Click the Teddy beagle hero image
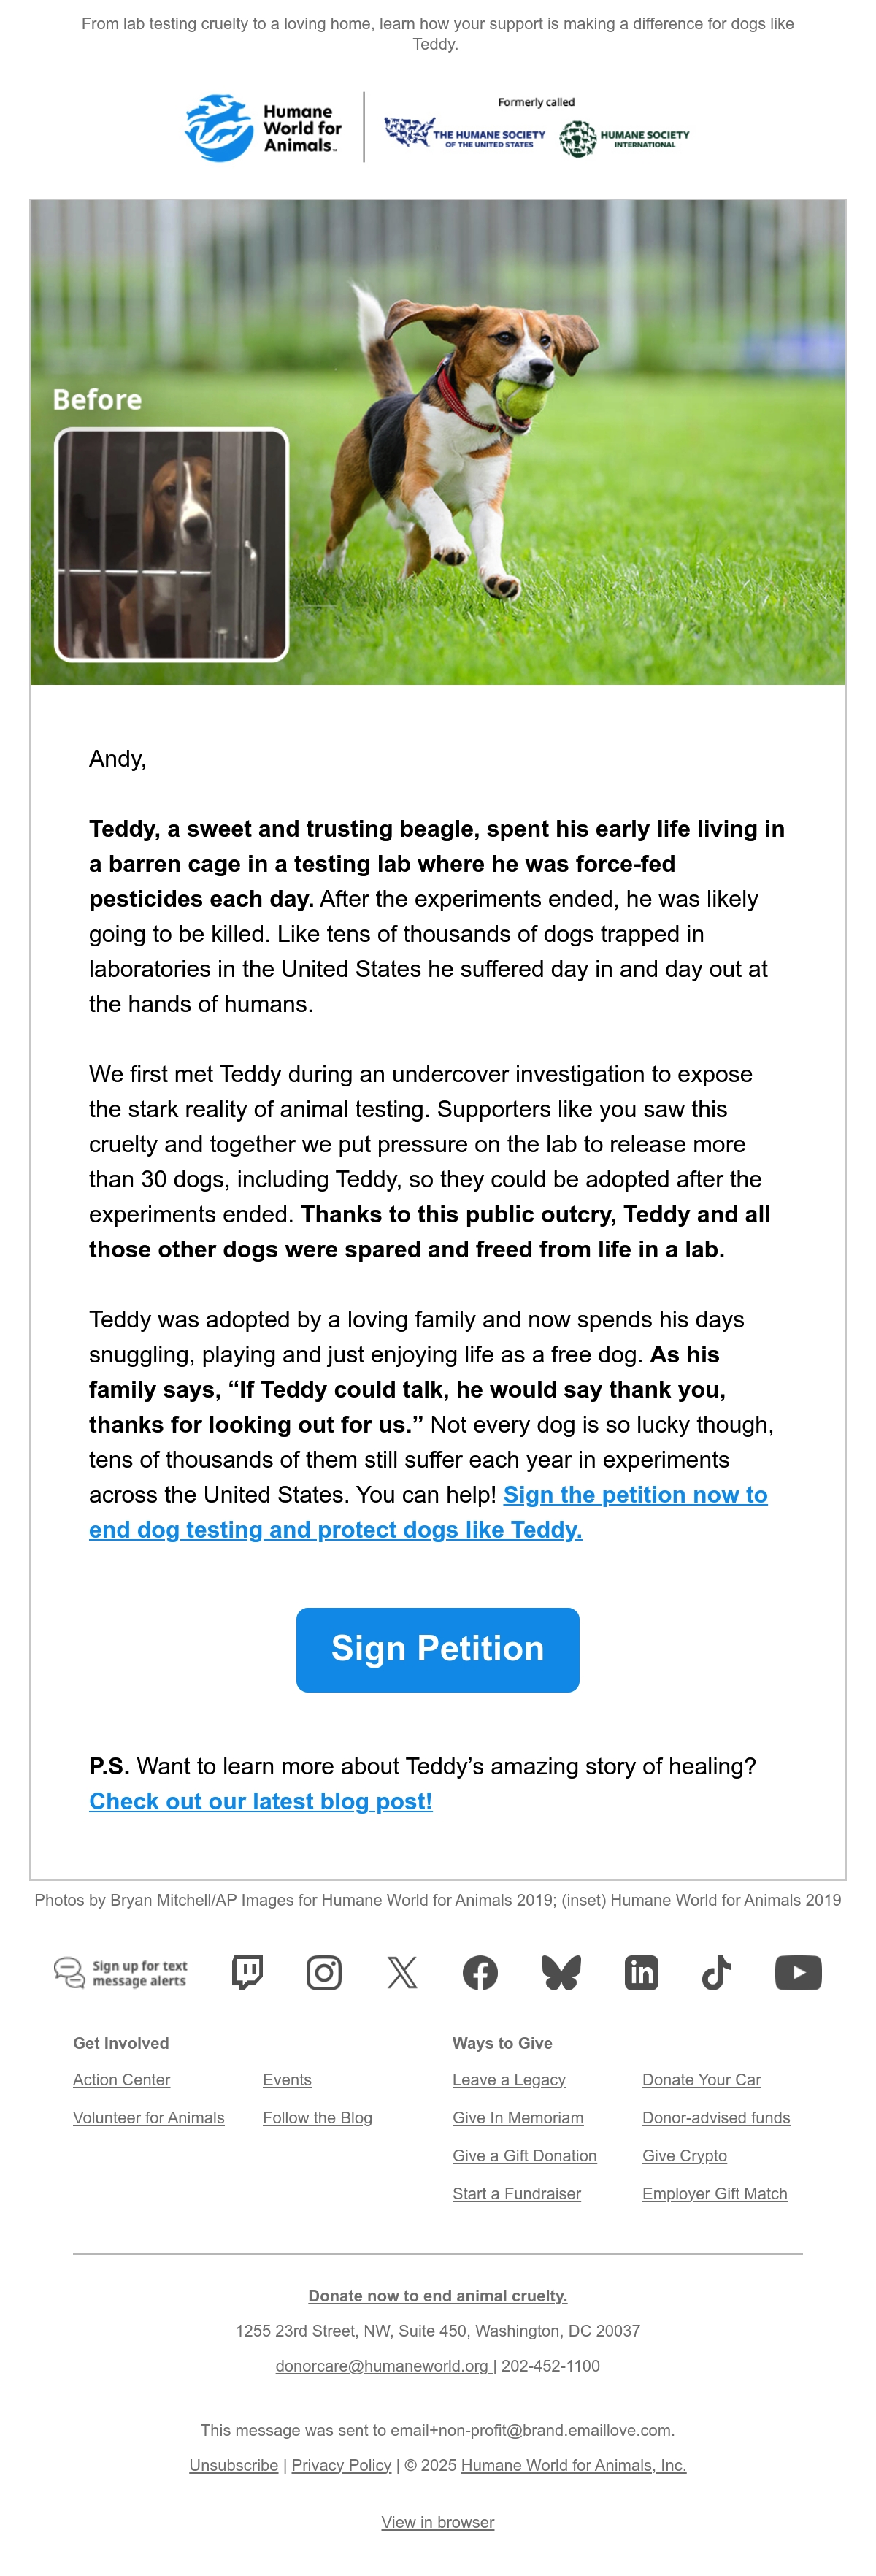The height and width of the screenshot is (2576, 876). pyautogui.click(x=438, y=442)
